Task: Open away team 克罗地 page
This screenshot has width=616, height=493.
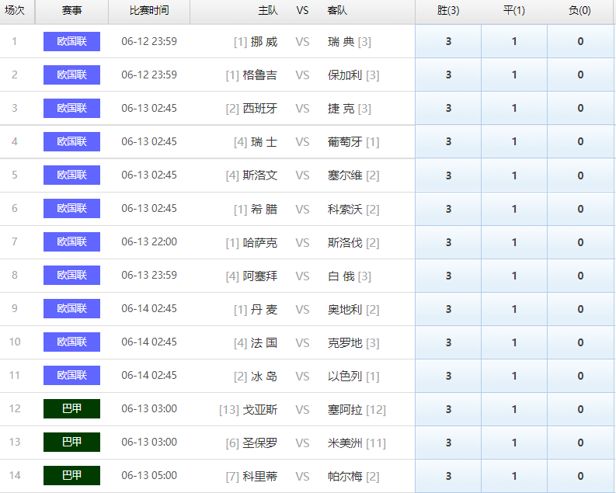Action: click(345, 342)
